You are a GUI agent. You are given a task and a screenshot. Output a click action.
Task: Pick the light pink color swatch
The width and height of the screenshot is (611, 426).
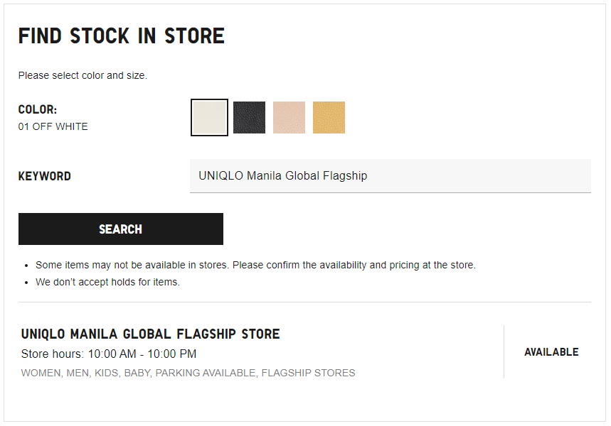click(x=289, y=118)
